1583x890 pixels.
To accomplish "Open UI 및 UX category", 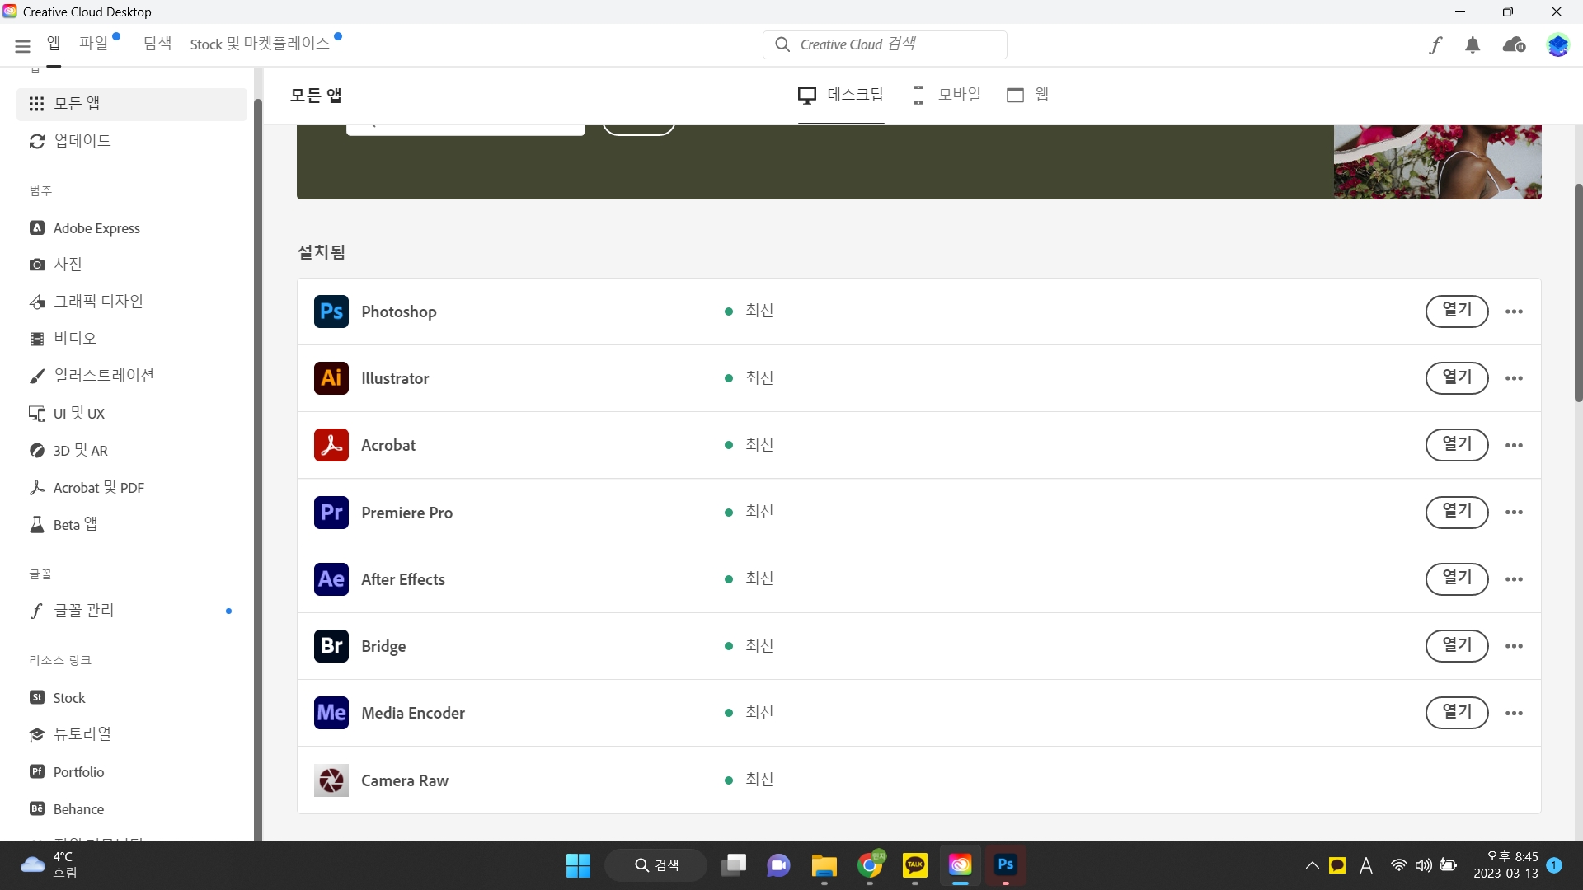I will click(x=132, y=414).
